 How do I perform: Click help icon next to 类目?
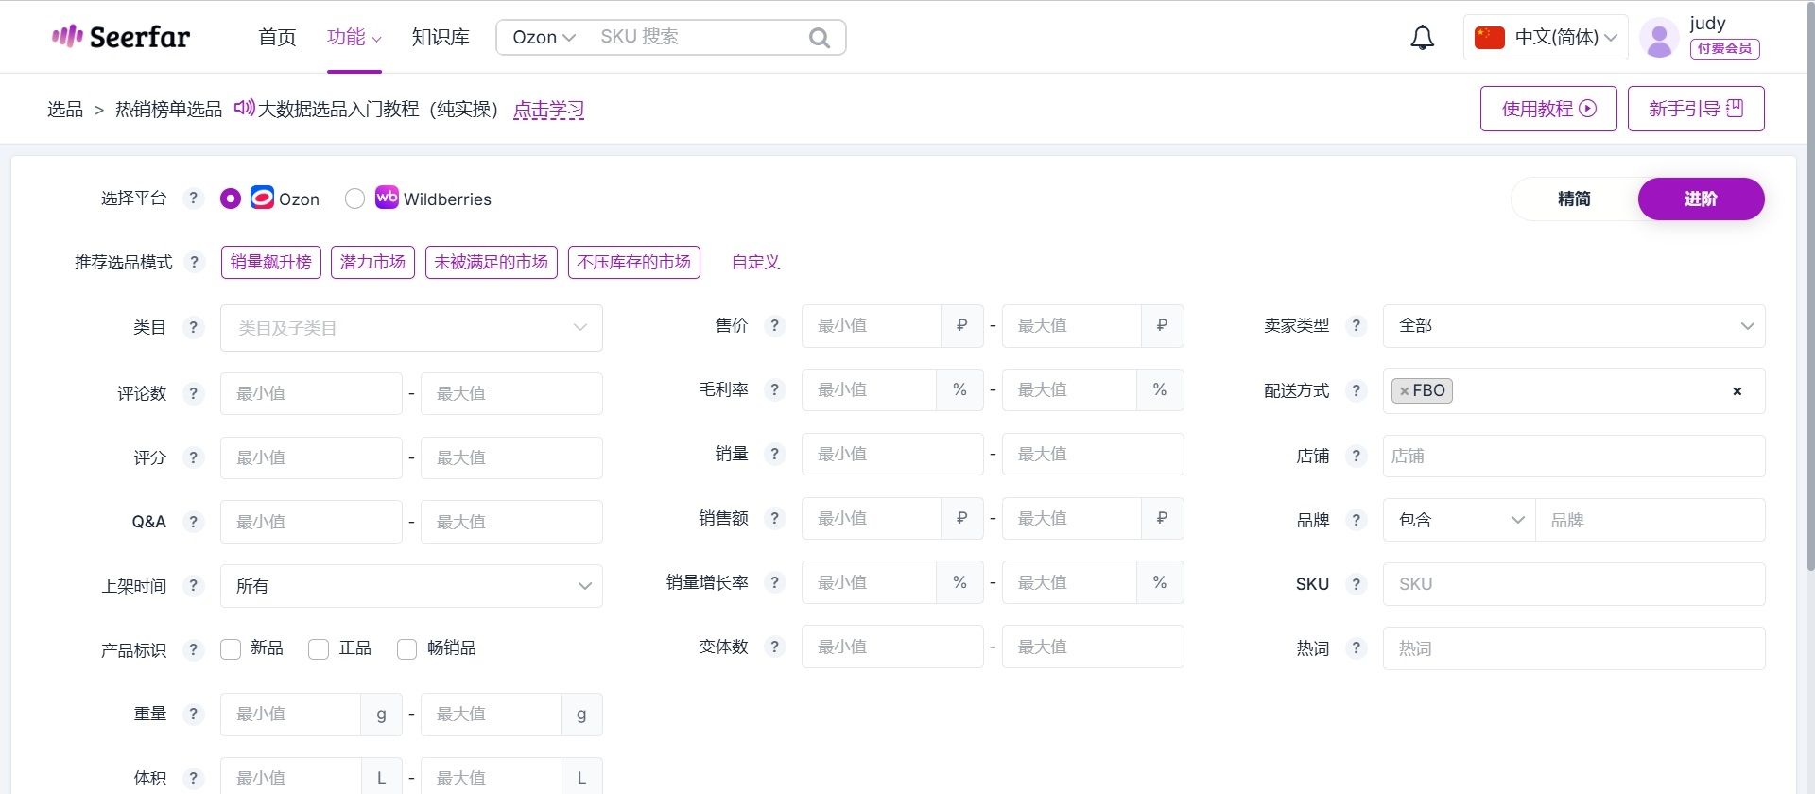(x=194, y=327)
